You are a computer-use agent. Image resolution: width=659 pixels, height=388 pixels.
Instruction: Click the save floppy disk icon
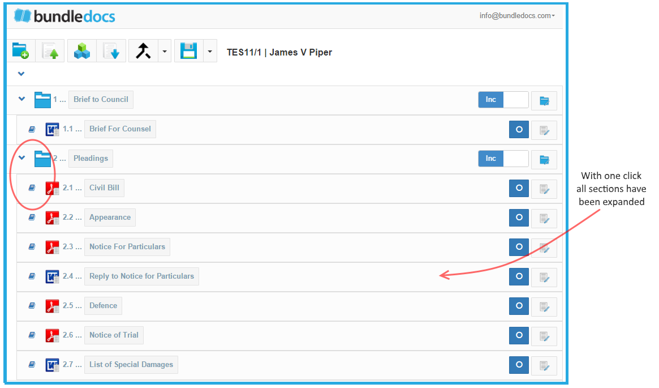point(188,51)
